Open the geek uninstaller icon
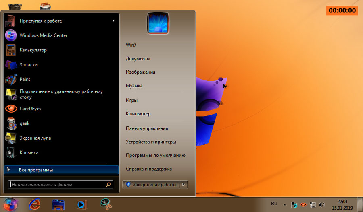 [x=12, y=123]
